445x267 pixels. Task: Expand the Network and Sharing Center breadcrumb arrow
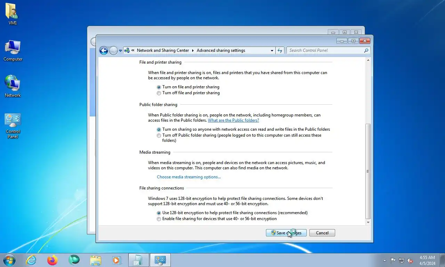[x=193, y=50]
